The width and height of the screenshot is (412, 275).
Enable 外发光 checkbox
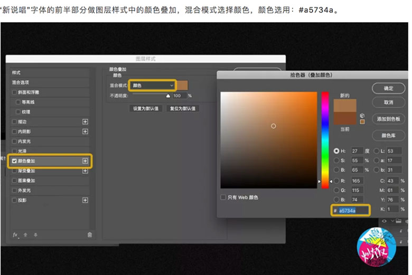coord(14,191)
